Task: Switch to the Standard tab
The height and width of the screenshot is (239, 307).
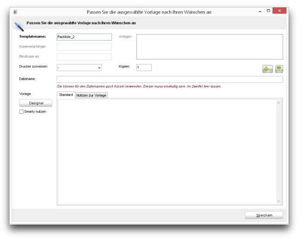Action: 66,95
